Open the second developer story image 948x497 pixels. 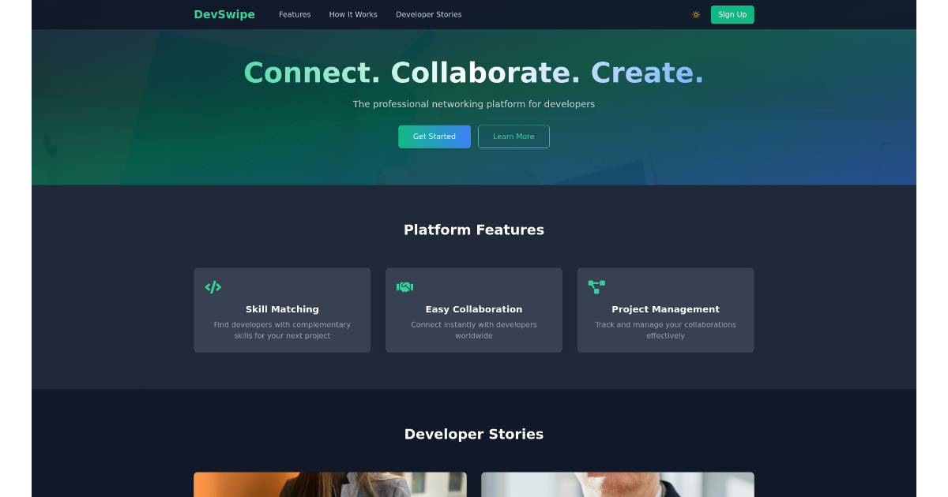pos(618,484)
